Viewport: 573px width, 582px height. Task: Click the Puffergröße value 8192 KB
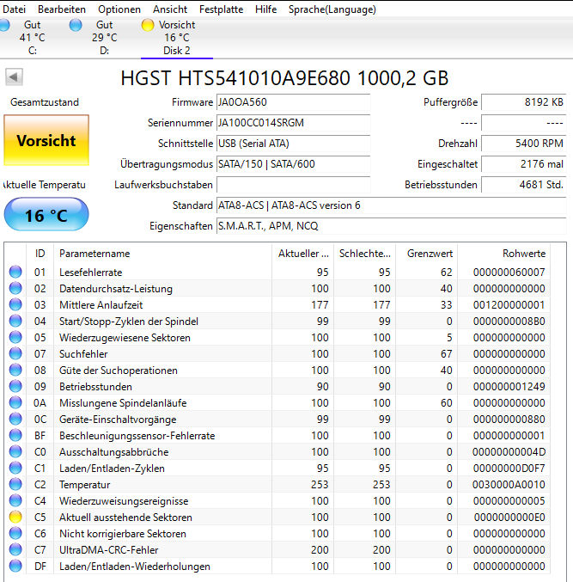click(x=524, y=102)
